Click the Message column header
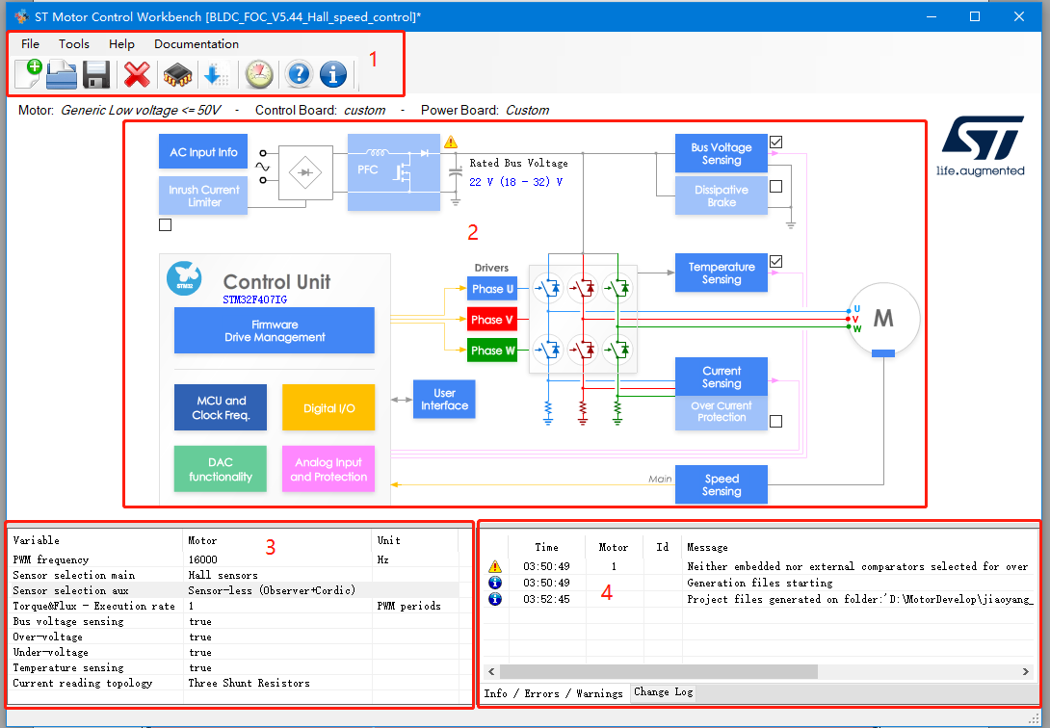The width and height of the screenshot is (1050, 728). click(x=707, y=547)
